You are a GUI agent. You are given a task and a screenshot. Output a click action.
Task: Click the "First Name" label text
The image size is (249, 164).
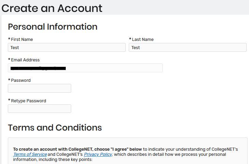(x=22, y=40)
